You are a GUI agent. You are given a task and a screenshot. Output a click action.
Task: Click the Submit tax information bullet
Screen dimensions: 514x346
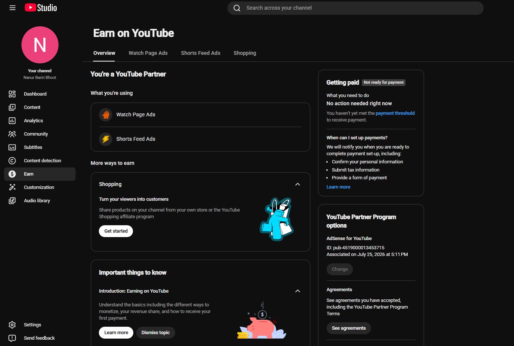click(x=356, y=170)
